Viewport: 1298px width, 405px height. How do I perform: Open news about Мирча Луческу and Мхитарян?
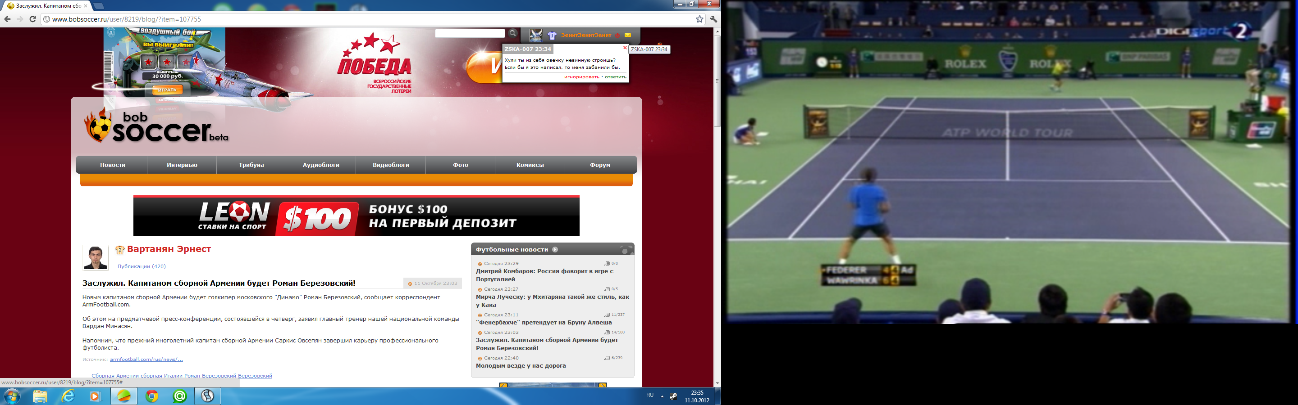click(x=552, y=301)
